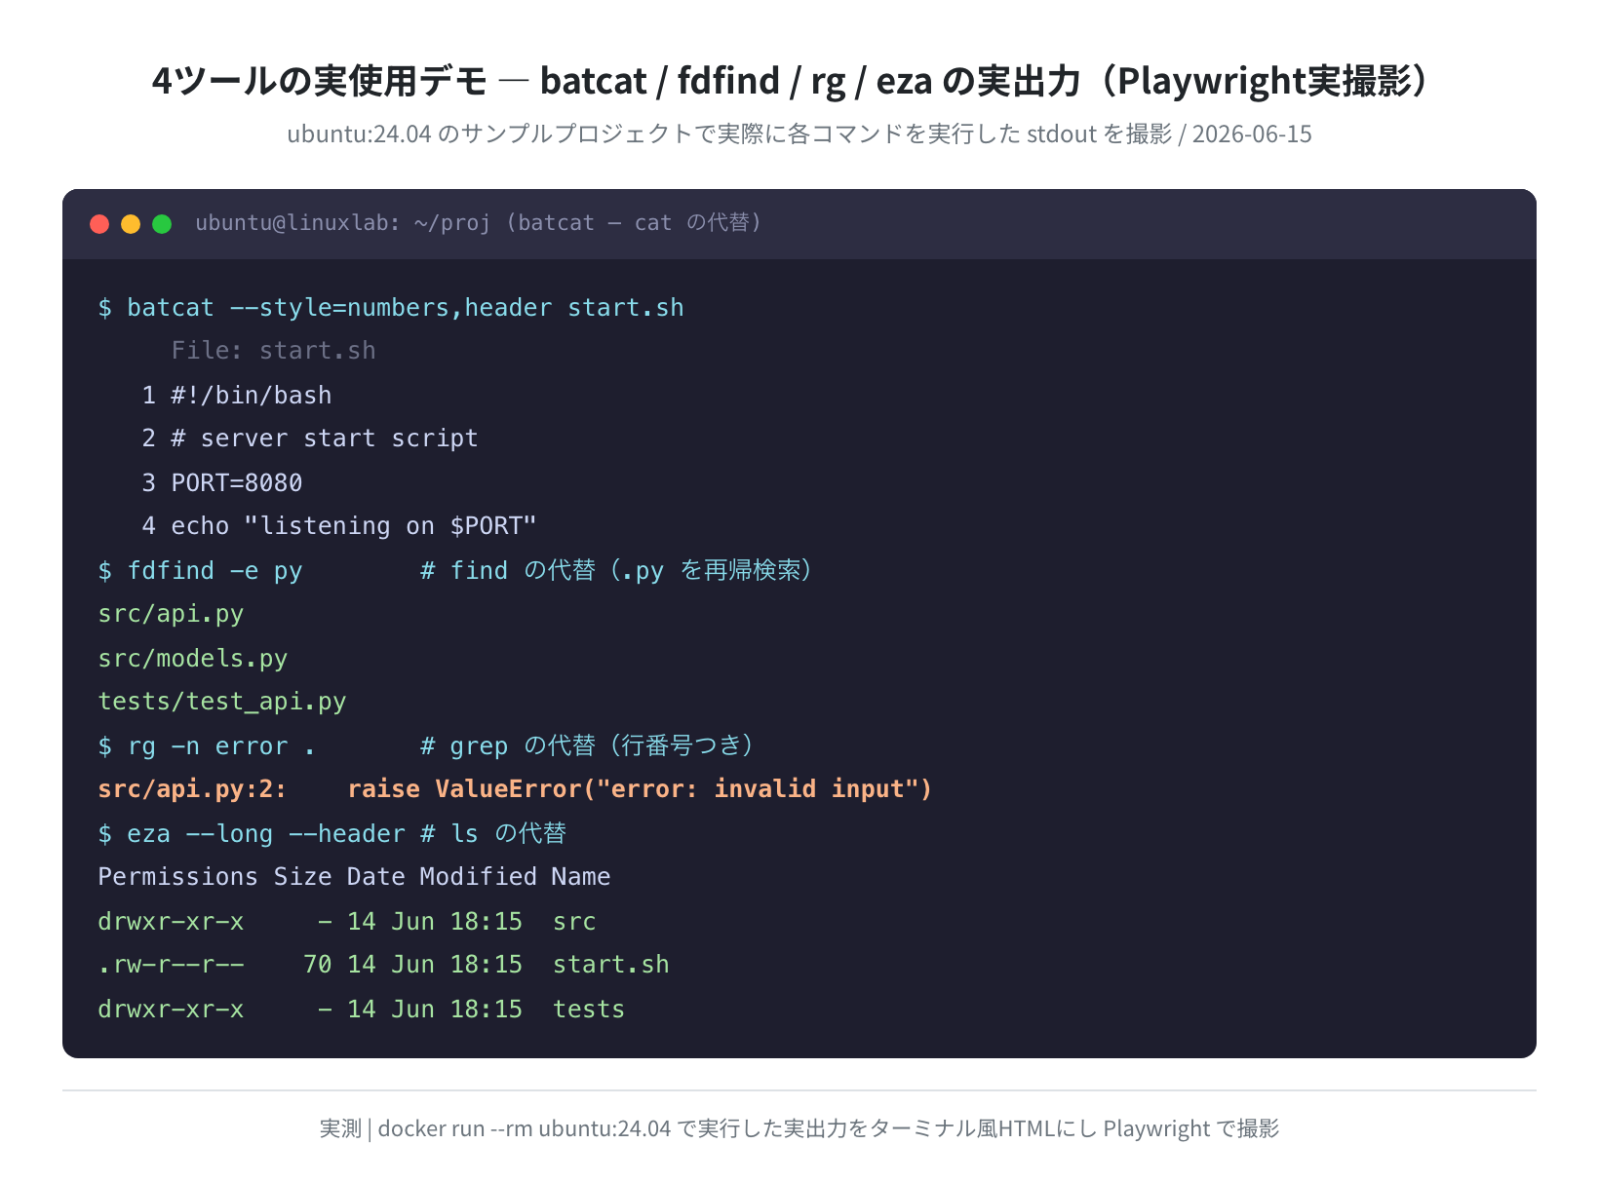
Task: Click the subtitle line mentioning ubuntu:24.04 stdout
Action: point(799,134)
